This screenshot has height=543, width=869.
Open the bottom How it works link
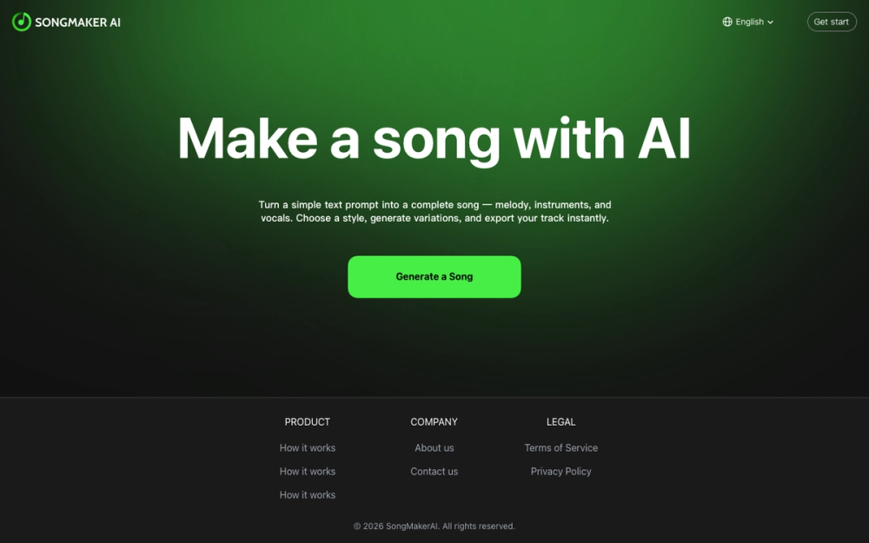307,495
